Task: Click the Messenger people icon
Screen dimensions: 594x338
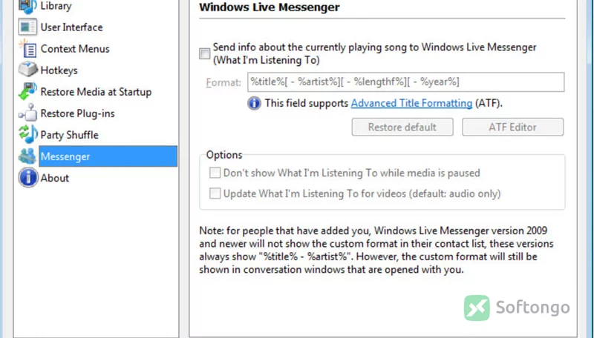Action: point(27,156)
